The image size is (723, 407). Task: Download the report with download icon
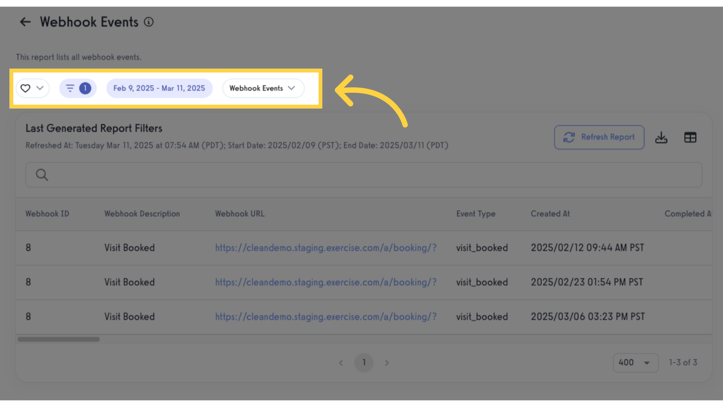click(661, 138)
